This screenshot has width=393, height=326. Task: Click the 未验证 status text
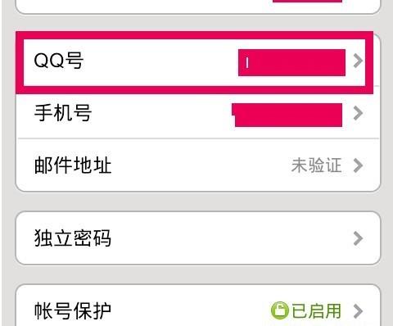point(316,165)
